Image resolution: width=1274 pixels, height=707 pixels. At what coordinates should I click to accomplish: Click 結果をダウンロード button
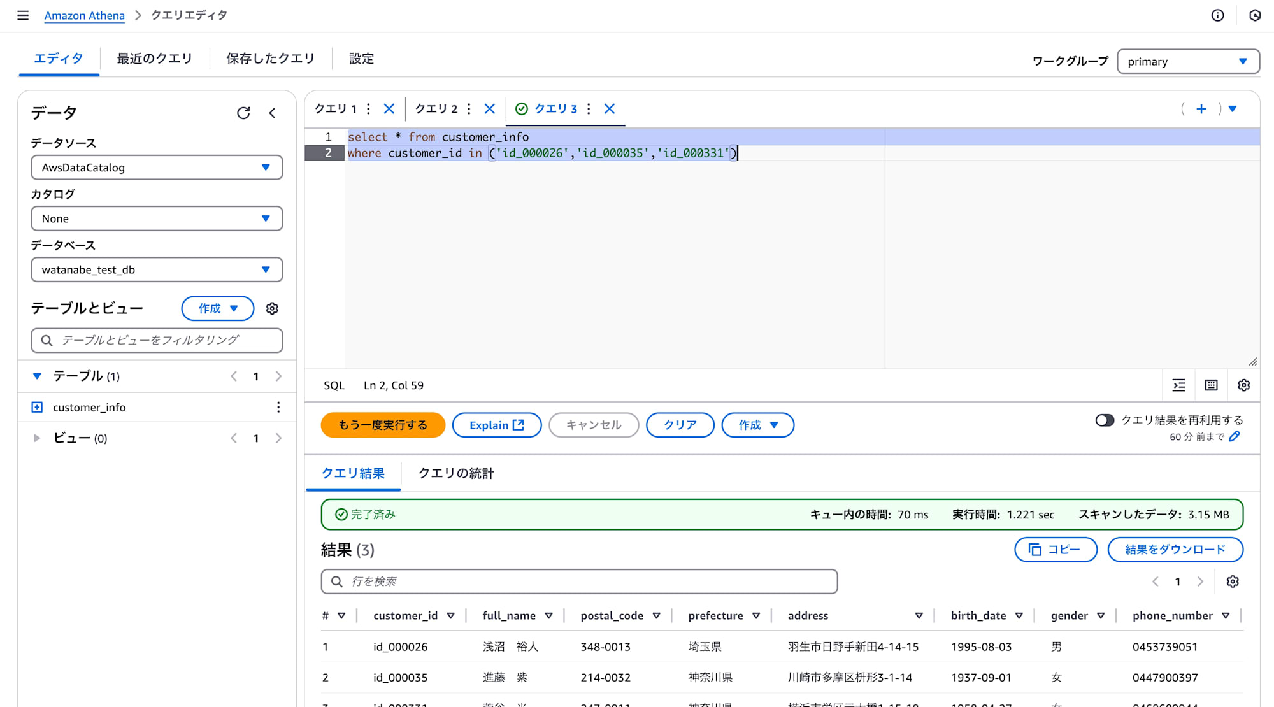[1176, 550]
